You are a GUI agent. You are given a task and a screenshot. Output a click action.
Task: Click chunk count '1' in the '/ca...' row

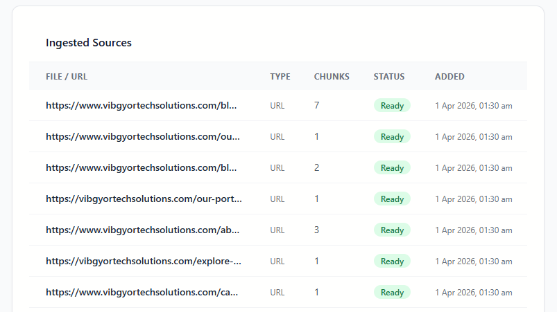(x=316, y=293)
